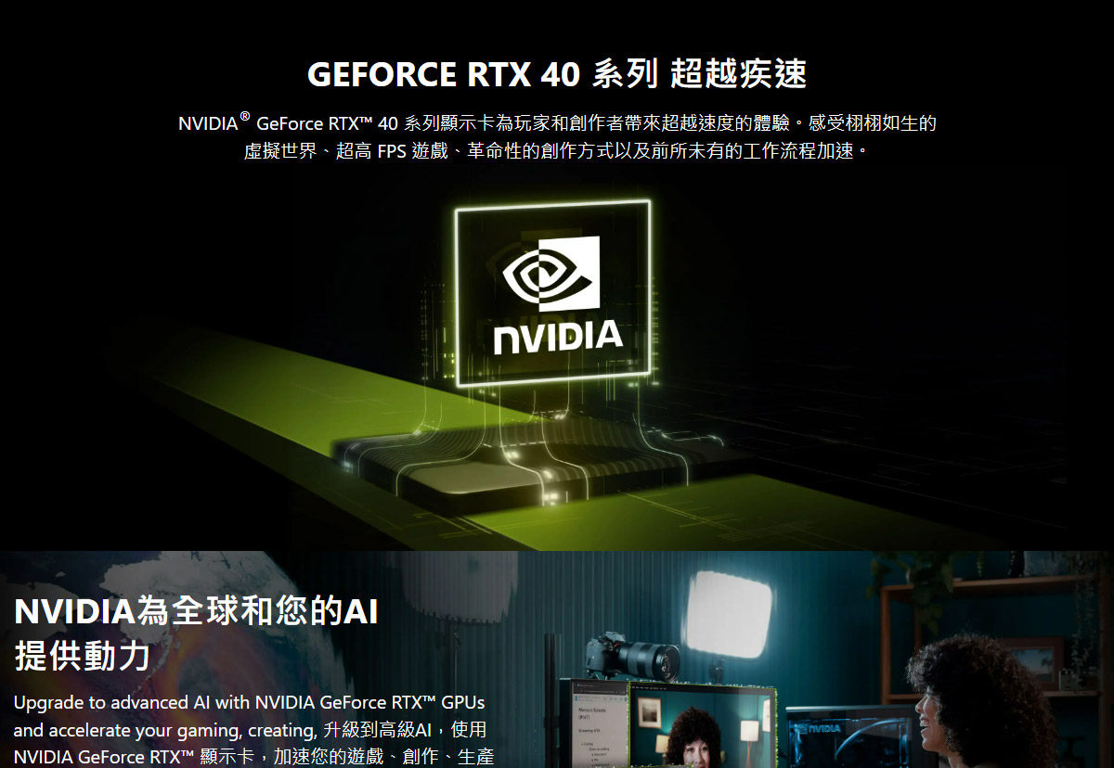Click the NVIDIA wordmark under the eye logo
This screenshot has height=768, width=1114.
tap(557, 336)
